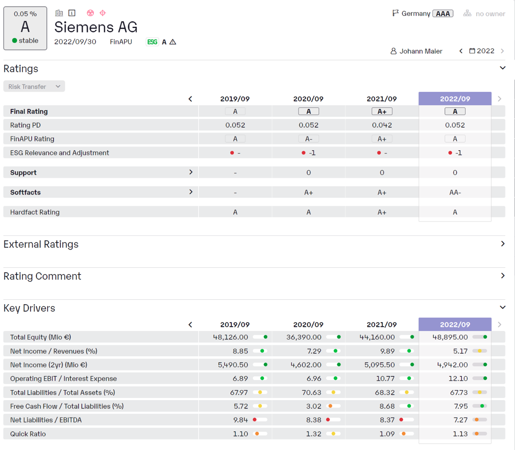515x450 pixels.
Task: Click the warning triangle next to ESG rating
Action: 173,42
